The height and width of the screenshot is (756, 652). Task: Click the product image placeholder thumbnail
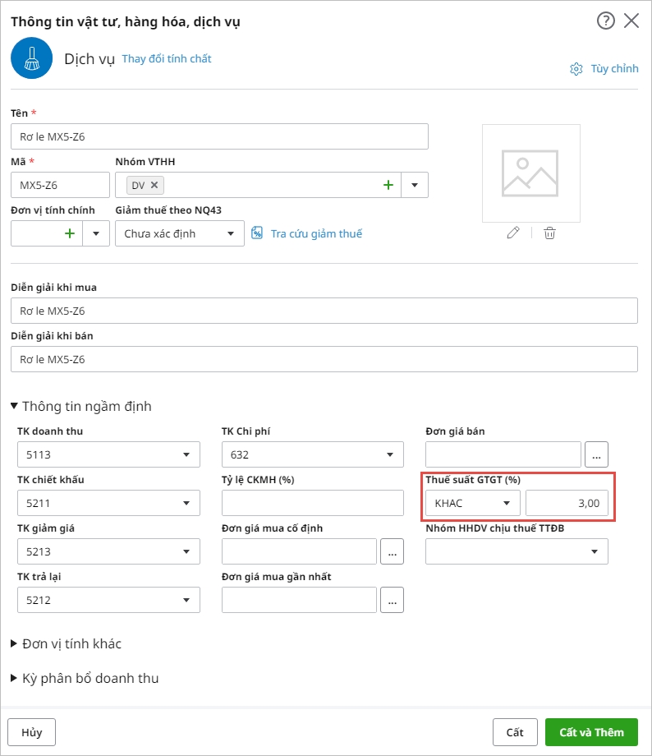[530, 173]
